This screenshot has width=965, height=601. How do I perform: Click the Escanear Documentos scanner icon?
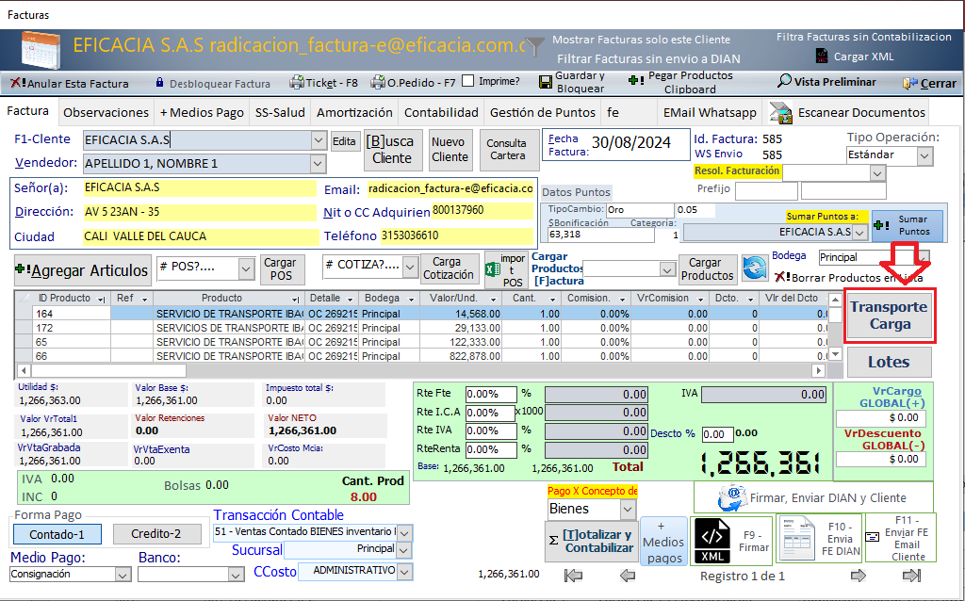tap(780, 113)
